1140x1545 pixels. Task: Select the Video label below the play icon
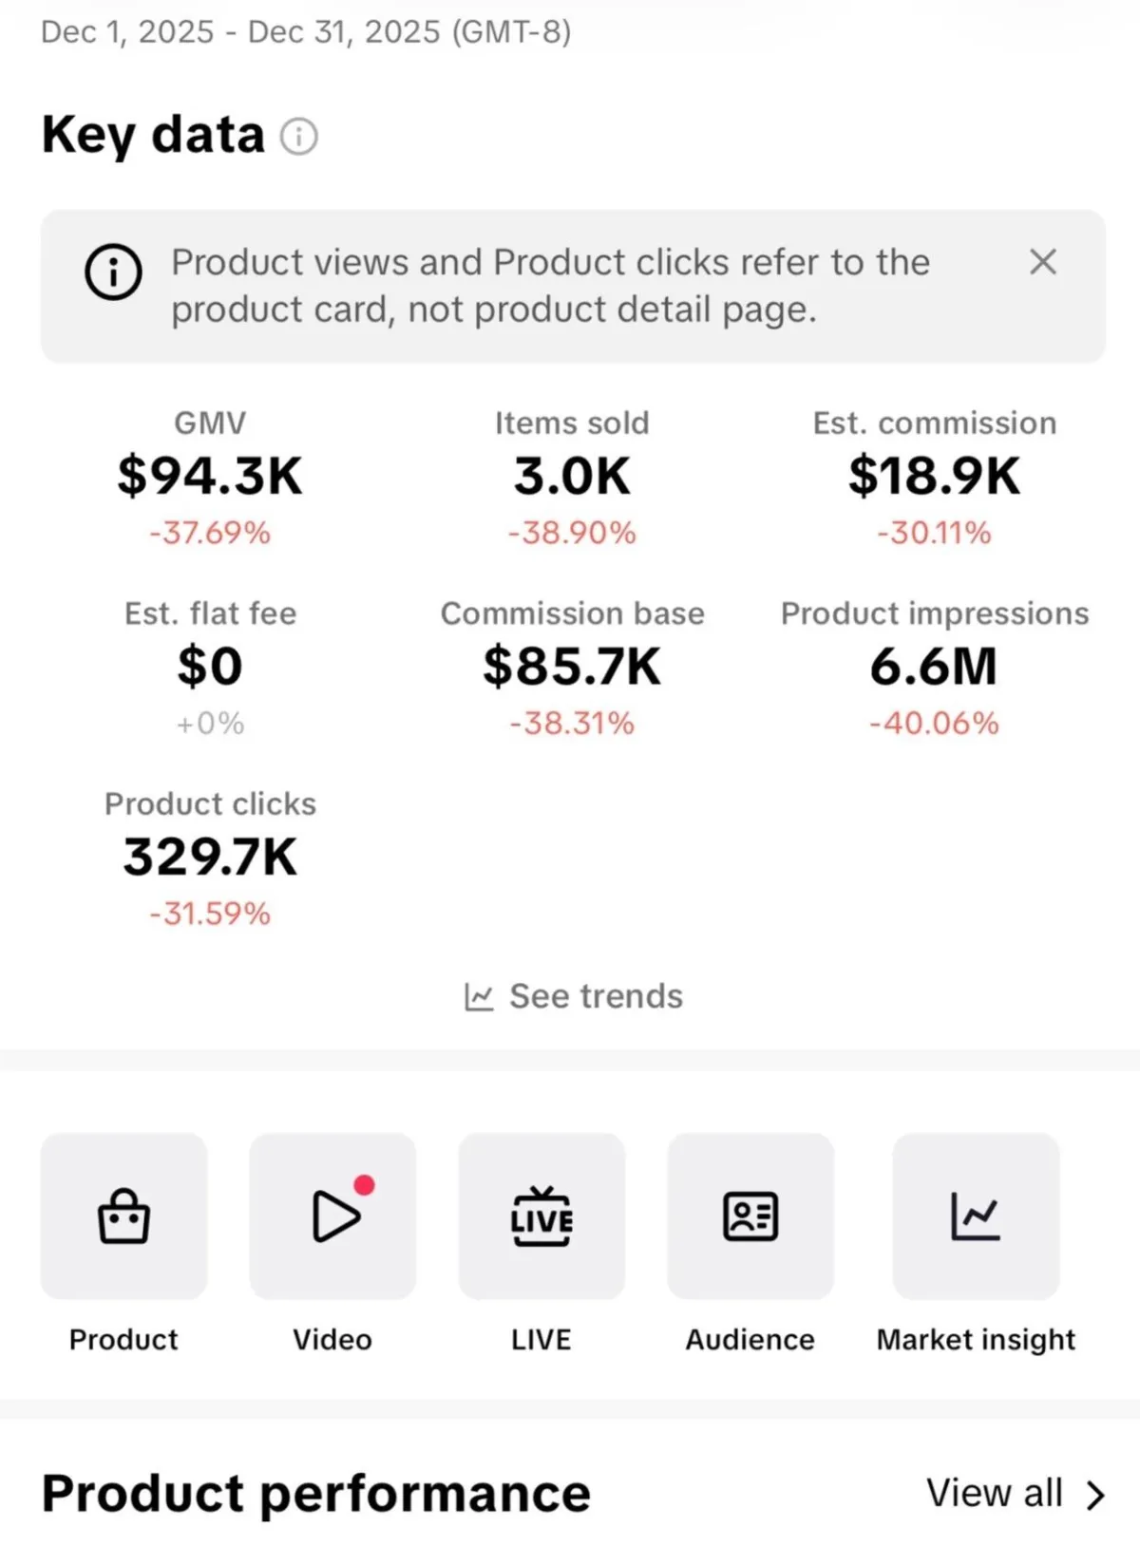332,1339
